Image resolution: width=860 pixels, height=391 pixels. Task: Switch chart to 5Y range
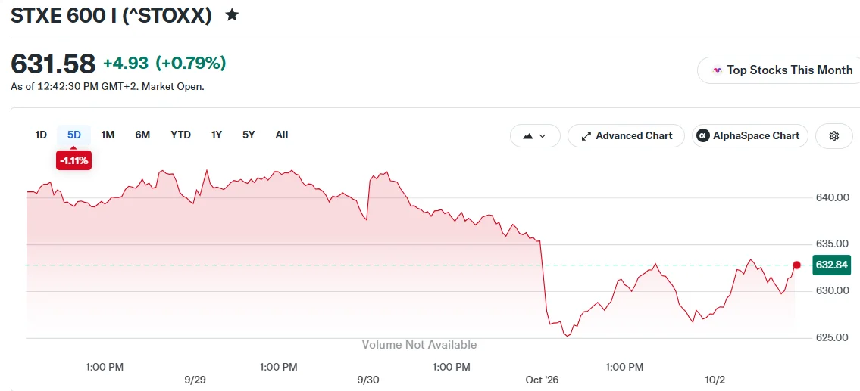tap(249, 135)
